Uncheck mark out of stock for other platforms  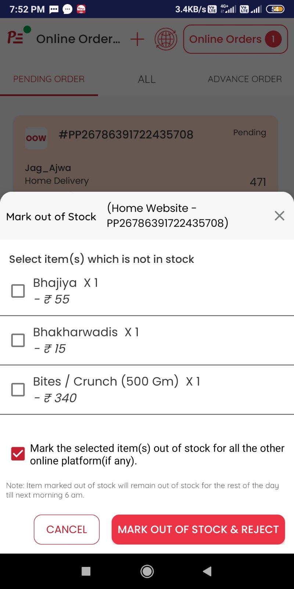pos(18,454)
